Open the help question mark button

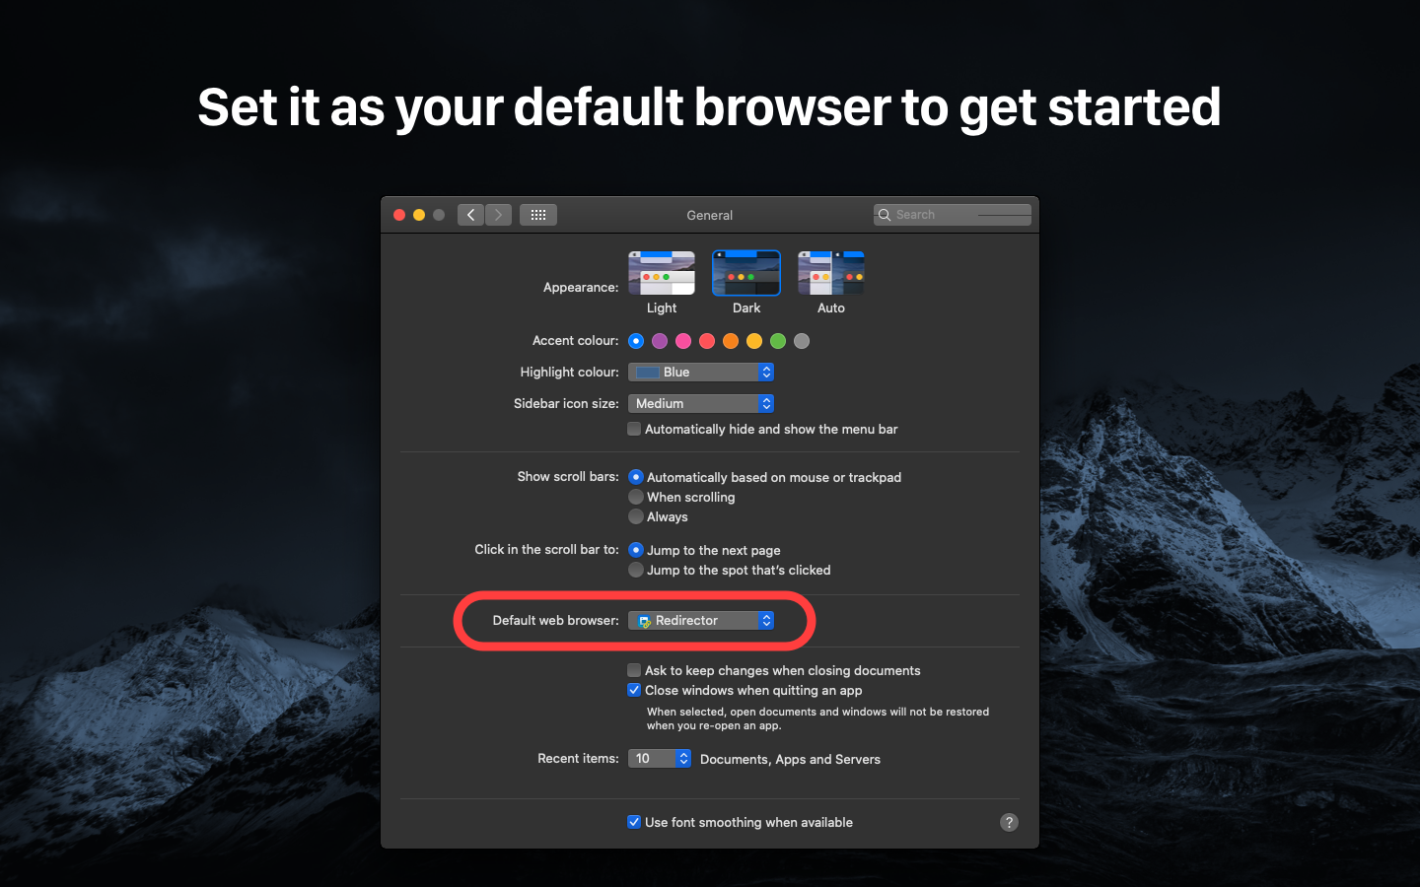[x=1009, y=822]
